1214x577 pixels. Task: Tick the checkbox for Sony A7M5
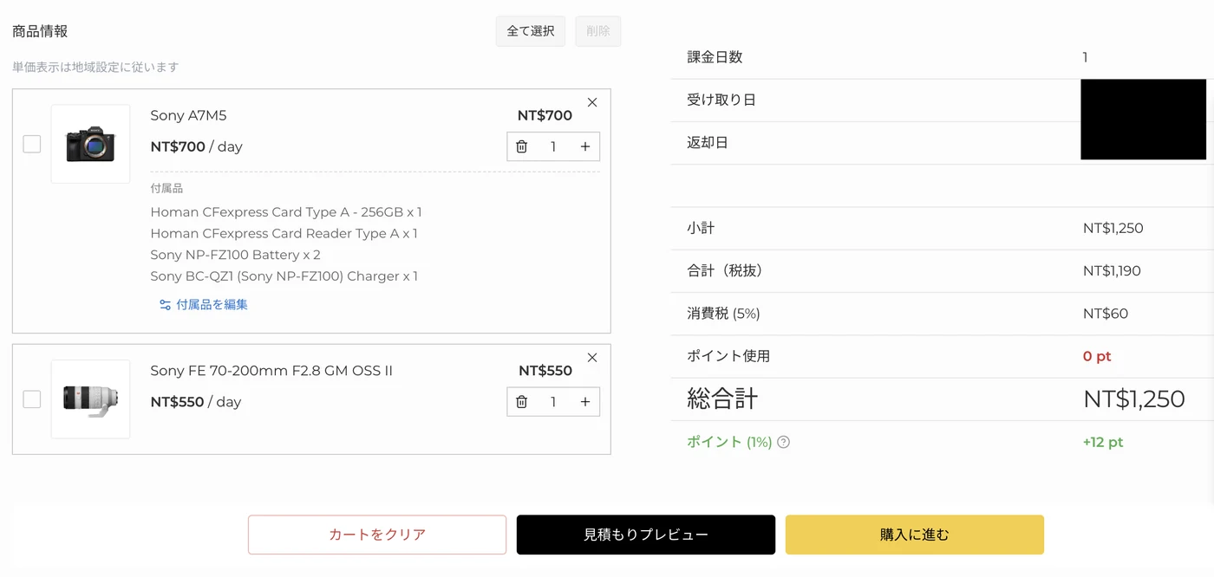click(32, 144)
